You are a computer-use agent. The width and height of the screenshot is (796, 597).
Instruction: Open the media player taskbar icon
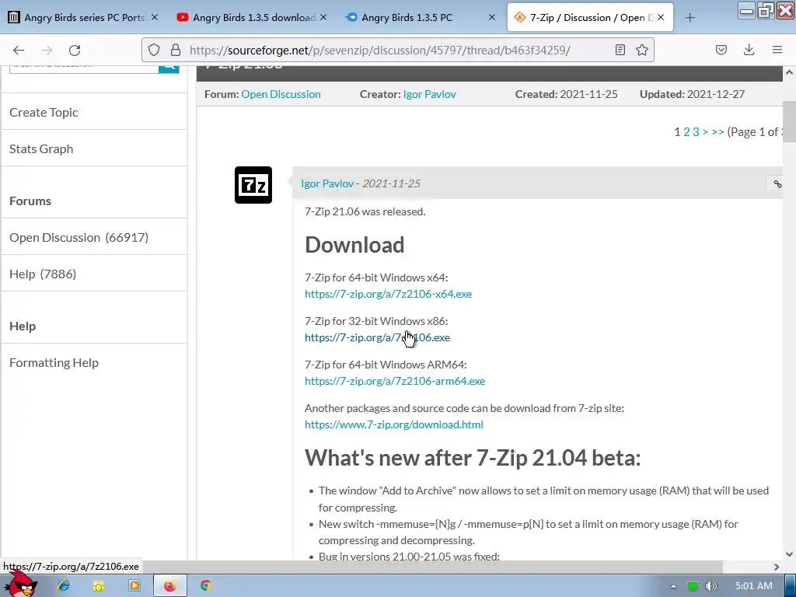(134, 586)
